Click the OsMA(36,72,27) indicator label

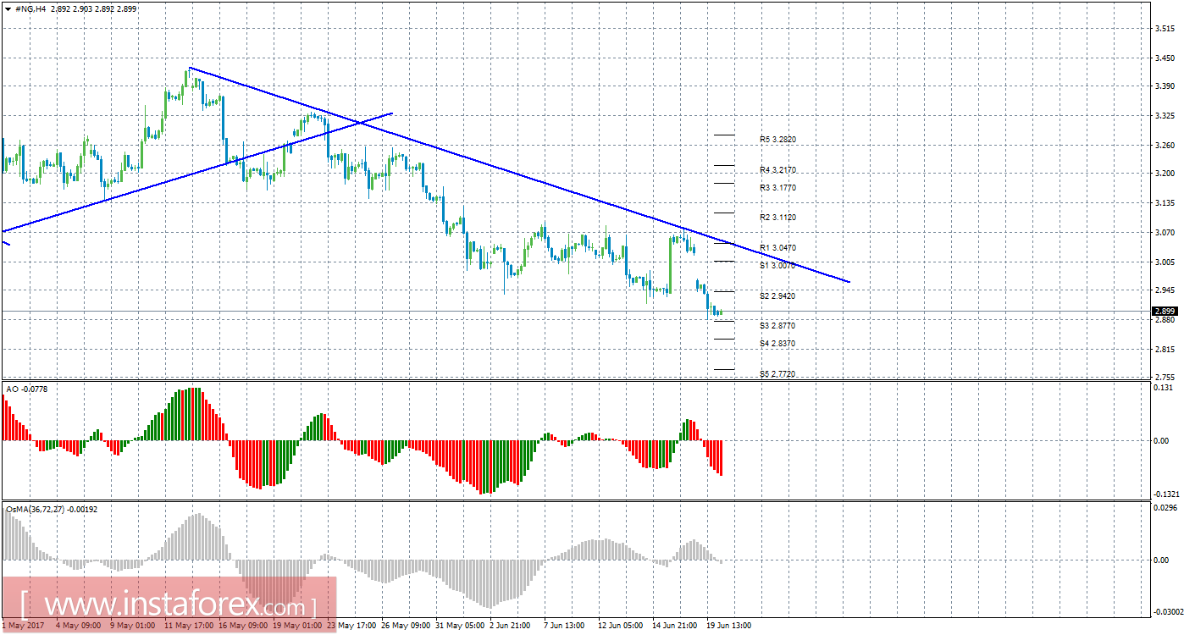point(53,510)
